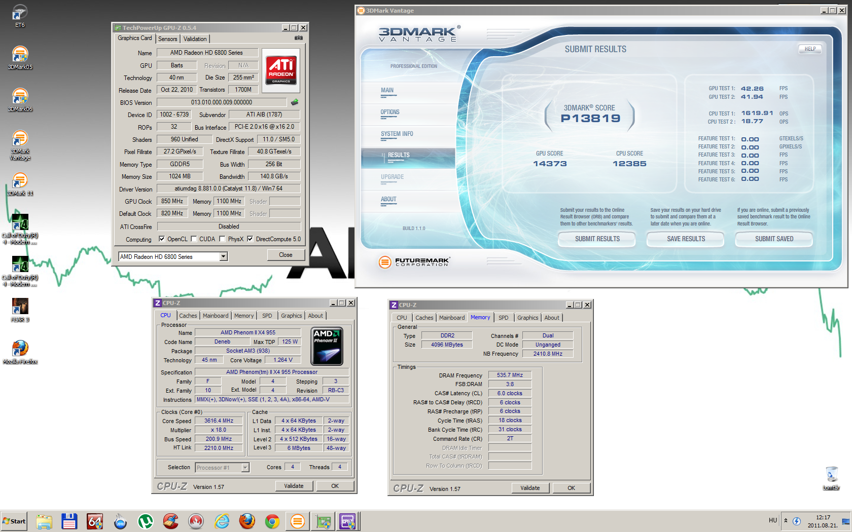This screenshot has width=852, height=532.
Task: Click SUBMIT RESULTS button
Action: [597, 239]
